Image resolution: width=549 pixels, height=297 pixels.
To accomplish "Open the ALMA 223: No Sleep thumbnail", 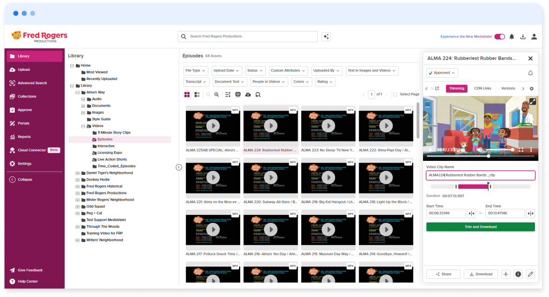I will pos(328,126).
